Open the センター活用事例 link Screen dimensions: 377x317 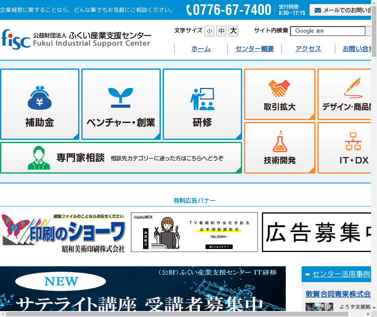pyautogui.click(x=340, y=274)
